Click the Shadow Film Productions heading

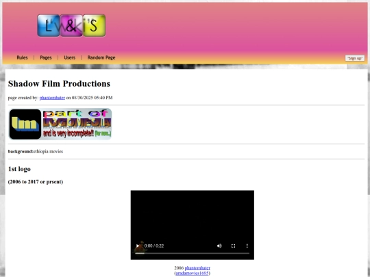[x=59, y=83]
